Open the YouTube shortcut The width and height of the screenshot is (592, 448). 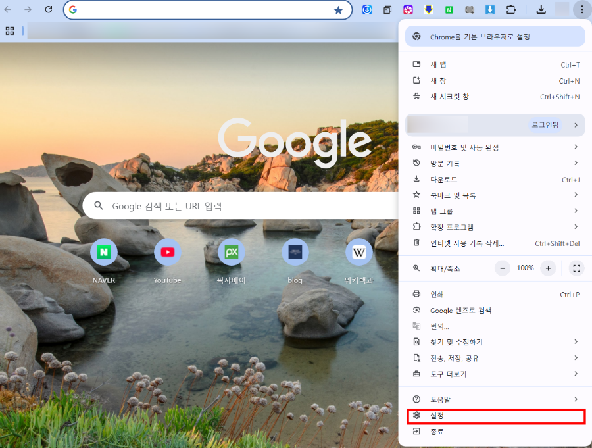click(x=167, y=252)
